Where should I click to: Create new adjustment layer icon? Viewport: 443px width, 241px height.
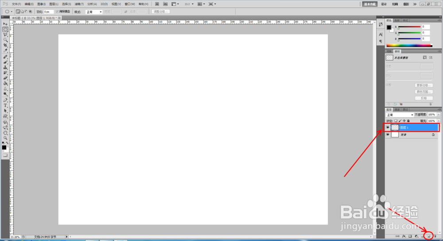(x=416, y=236)
